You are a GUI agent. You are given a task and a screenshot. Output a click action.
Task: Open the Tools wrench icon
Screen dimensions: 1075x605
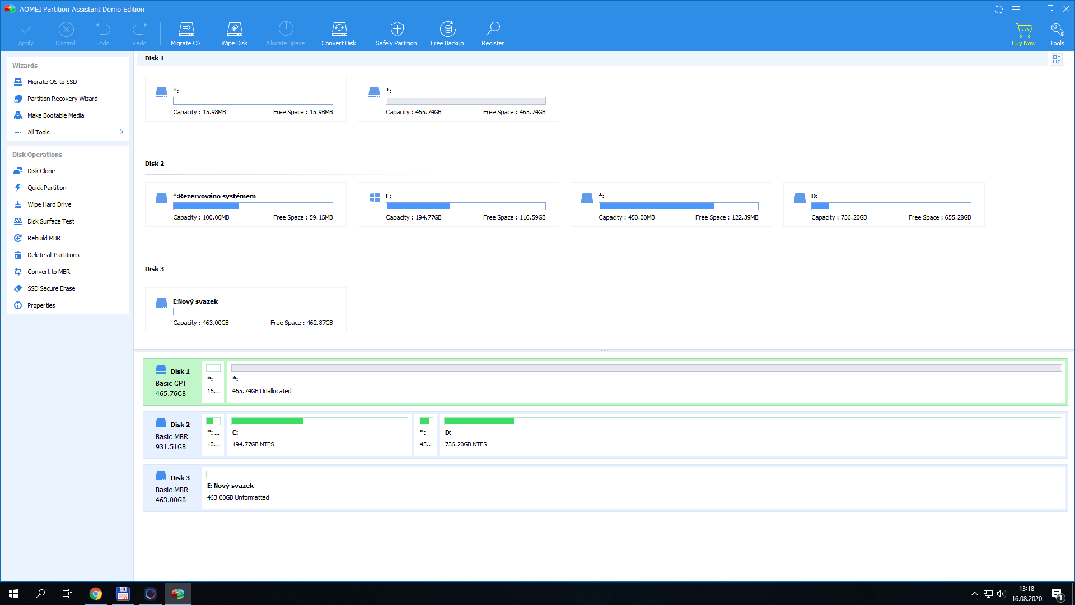tap(1057, 30)
